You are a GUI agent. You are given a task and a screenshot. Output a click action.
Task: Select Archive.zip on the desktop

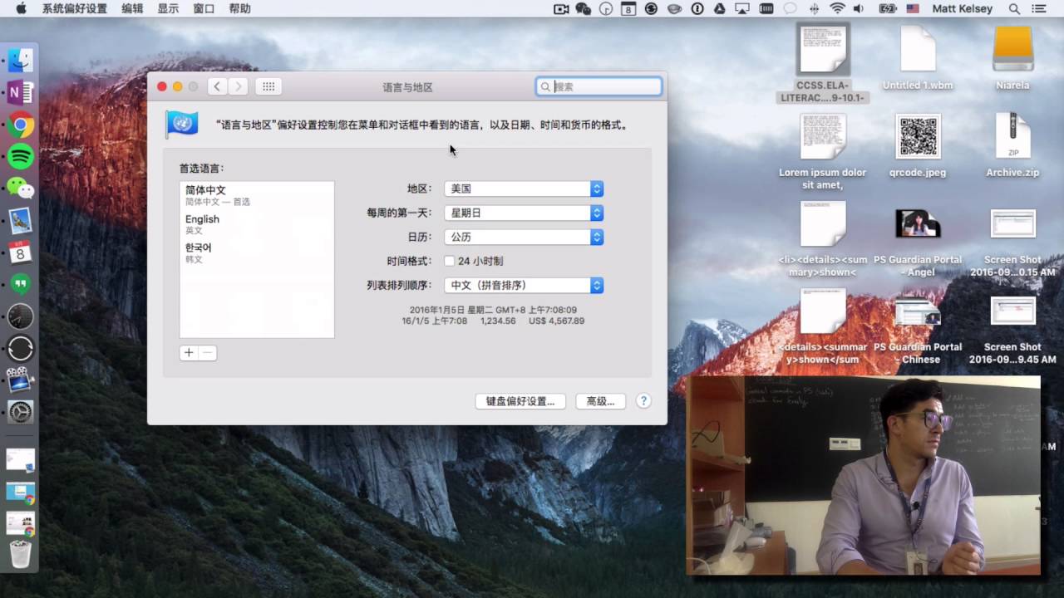point(1012,147)
